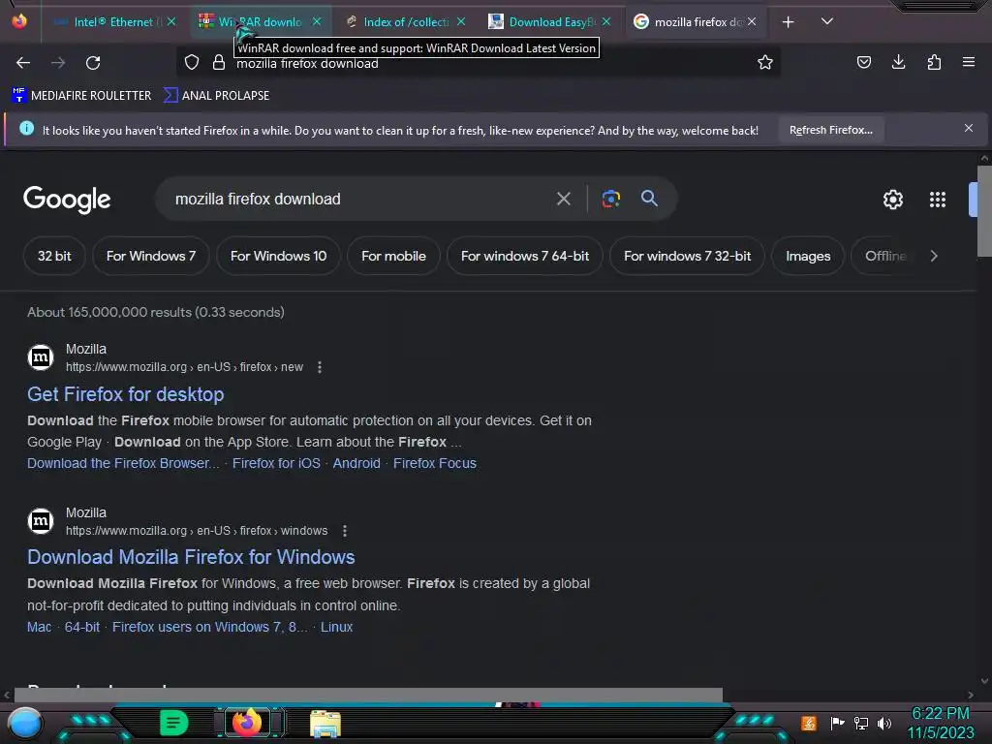Click the Refresh Firefox button
This screenshot has height=744, width=992.
coord(830,130)
